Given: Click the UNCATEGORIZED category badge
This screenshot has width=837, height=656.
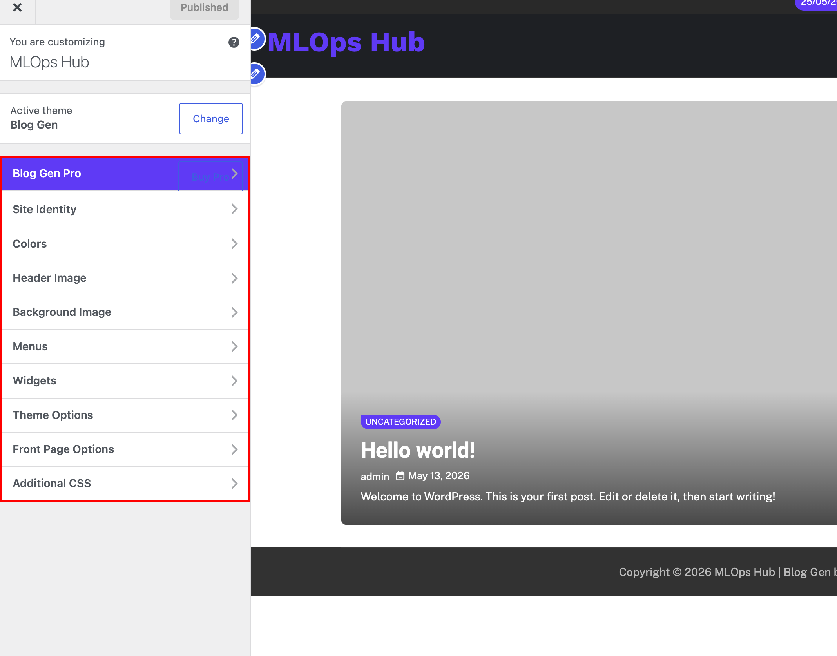Looking at the screenshot, I should [x=400, y=422].
